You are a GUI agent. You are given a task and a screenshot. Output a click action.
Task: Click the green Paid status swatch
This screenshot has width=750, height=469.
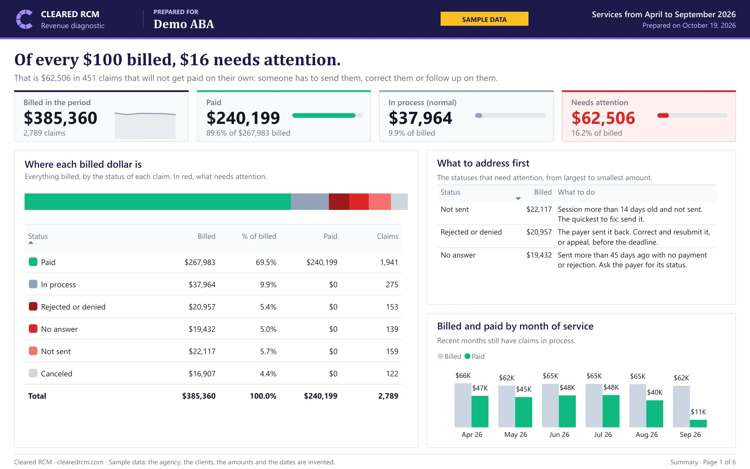click(33, 262)
